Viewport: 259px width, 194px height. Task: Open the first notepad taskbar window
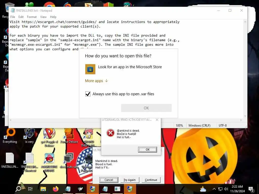pyautogui.click(x=68, y=189)
